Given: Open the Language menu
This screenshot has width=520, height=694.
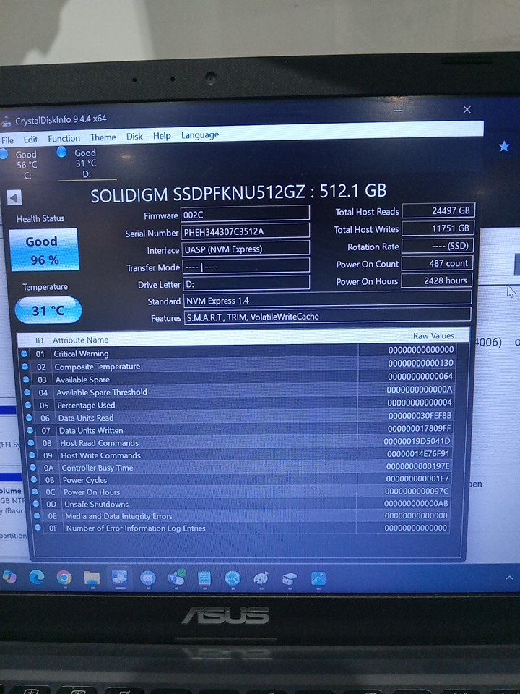Looking at the screenshot, I should [x=200, y=135].
